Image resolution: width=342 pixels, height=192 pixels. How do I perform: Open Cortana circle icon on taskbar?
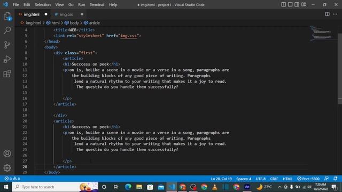pyautogui.click(x=104, y=187)
